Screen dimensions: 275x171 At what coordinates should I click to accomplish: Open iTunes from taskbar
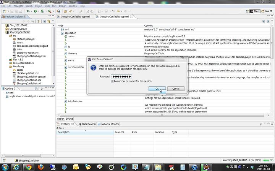coord(194,167)
